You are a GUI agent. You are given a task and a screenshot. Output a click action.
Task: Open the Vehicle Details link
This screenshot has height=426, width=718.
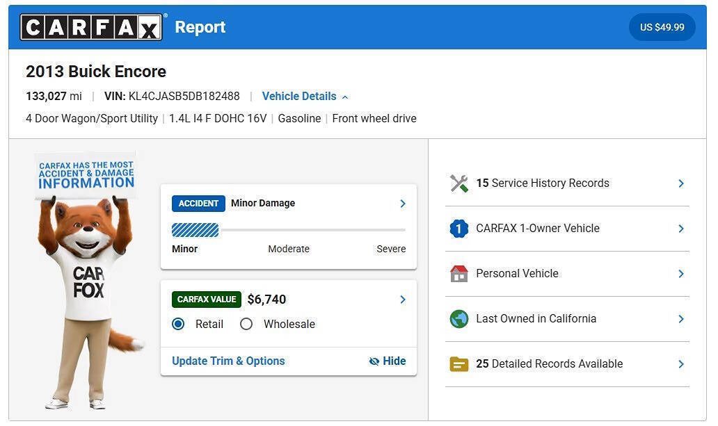point(299,97)
